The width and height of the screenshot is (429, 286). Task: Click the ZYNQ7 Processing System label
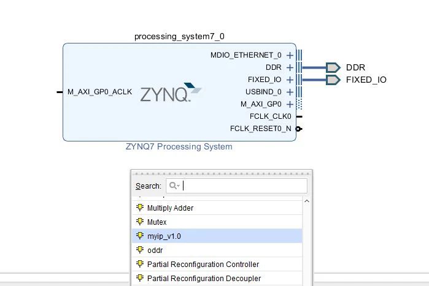(179, 146)
